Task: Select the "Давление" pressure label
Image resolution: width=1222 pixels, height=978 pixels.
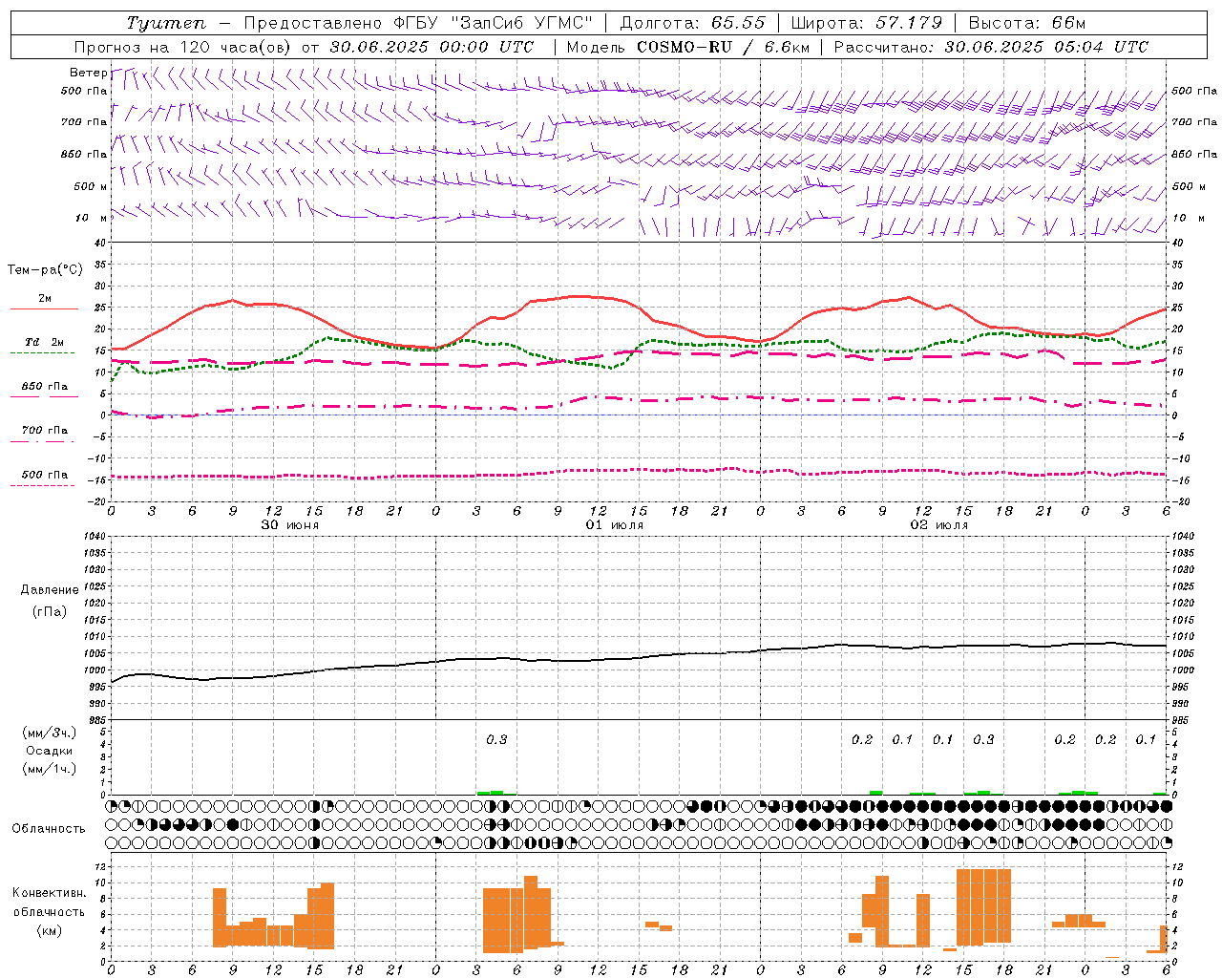Action: pos(50,590)
